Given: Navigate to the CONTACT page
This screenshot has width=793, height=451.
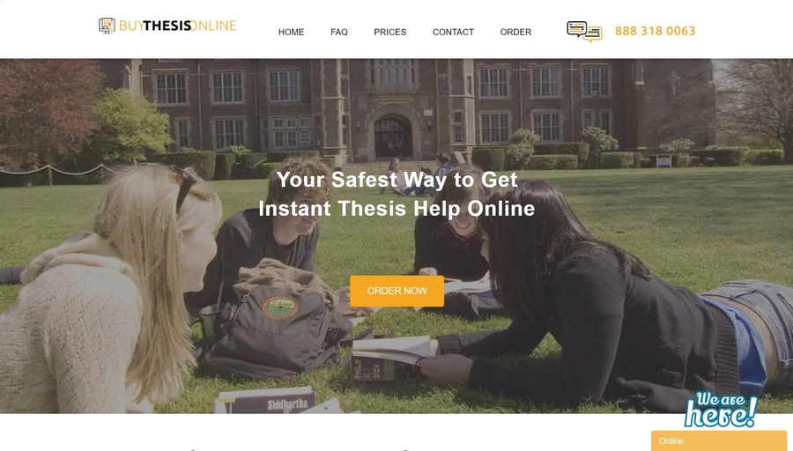Looking at the screenshot, I should coord(453,32).
